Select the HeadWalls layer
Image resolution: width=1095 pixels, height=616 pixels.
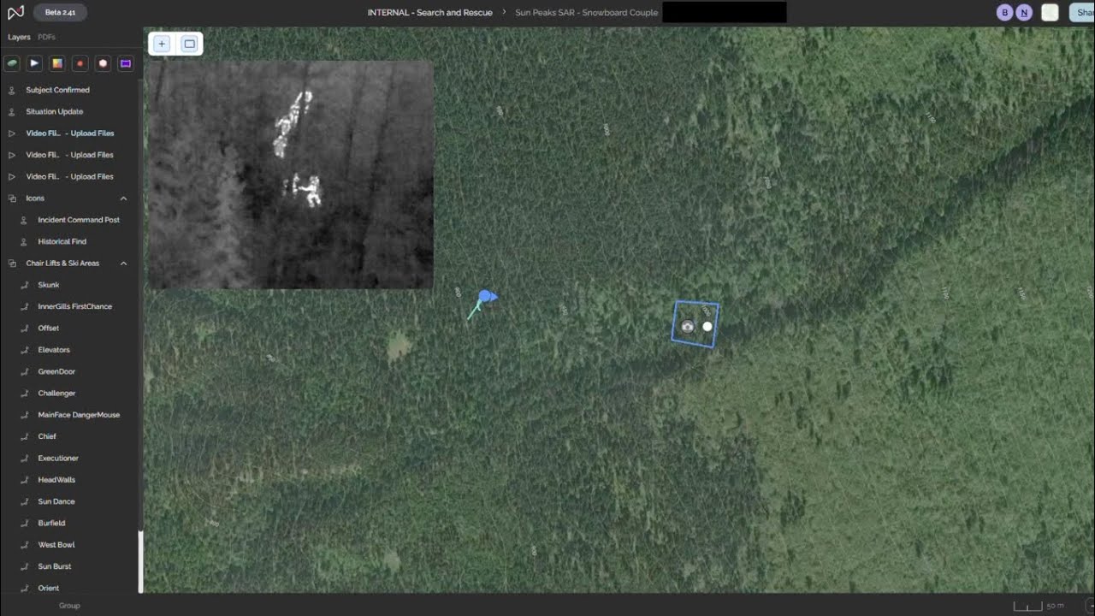pos(56,480)
